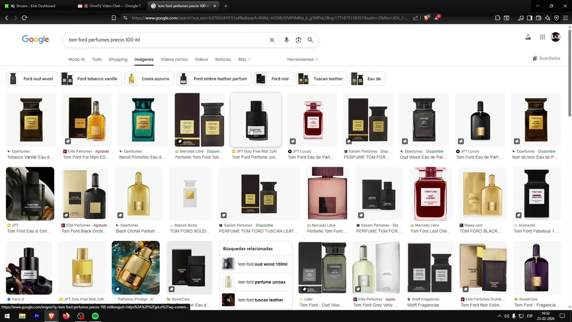Screen dimensions: 572x322
Task: Clear the search box with the X
Action: pos(272,40)
